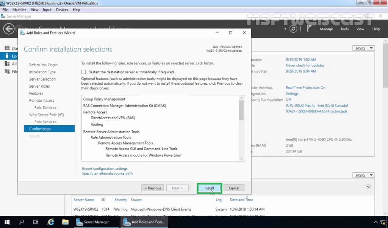
Task: Click Specify an alternate source path
Action: (x=107, y=174)
